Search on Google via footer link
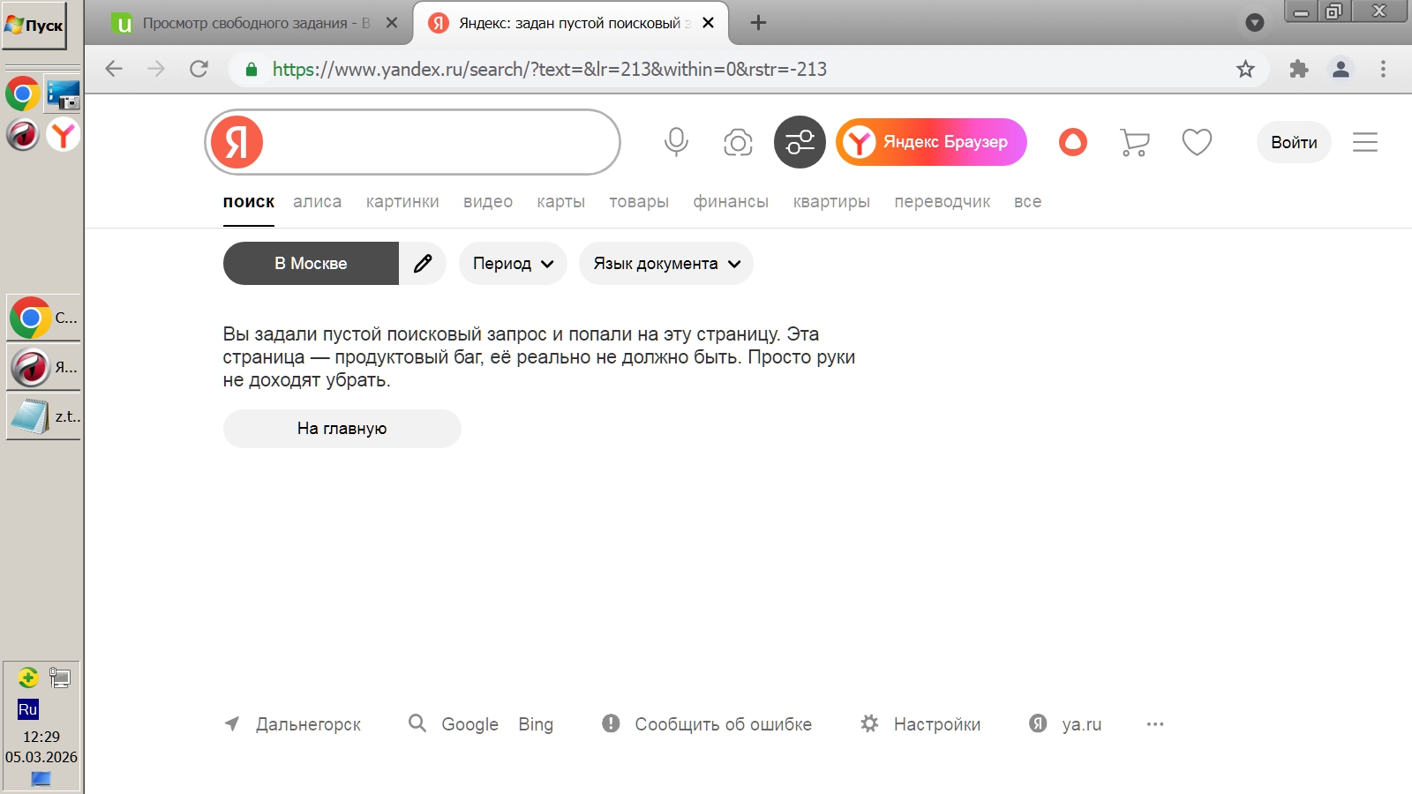 point(469,724)
